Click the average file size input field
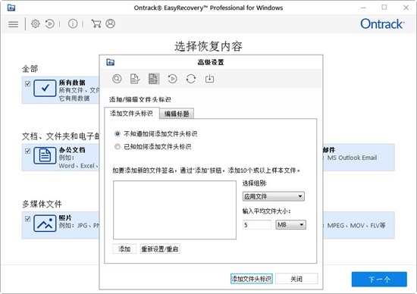Image resolution: width=417 pixels, height=294 pixels. click(257, 225)
